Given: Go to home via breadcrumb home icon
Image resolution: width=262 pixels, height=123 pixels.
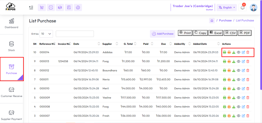Looking at the screenshot, I should pyautogui.click(x=212, y=21).
